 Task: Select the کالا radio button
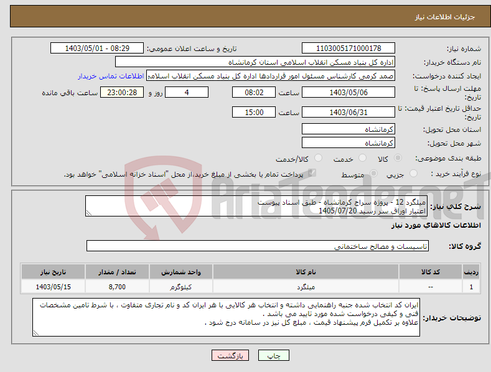tap(398, 158)
